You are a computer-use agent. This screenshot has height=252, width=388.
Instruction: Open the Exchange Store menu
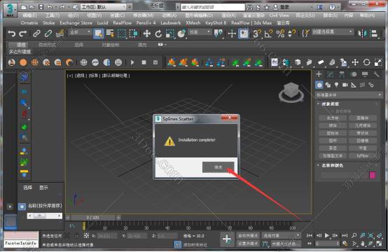76,23
